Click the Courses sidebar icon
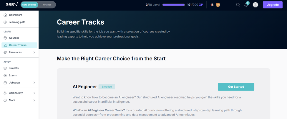287x119 pixels. [5, 38]
